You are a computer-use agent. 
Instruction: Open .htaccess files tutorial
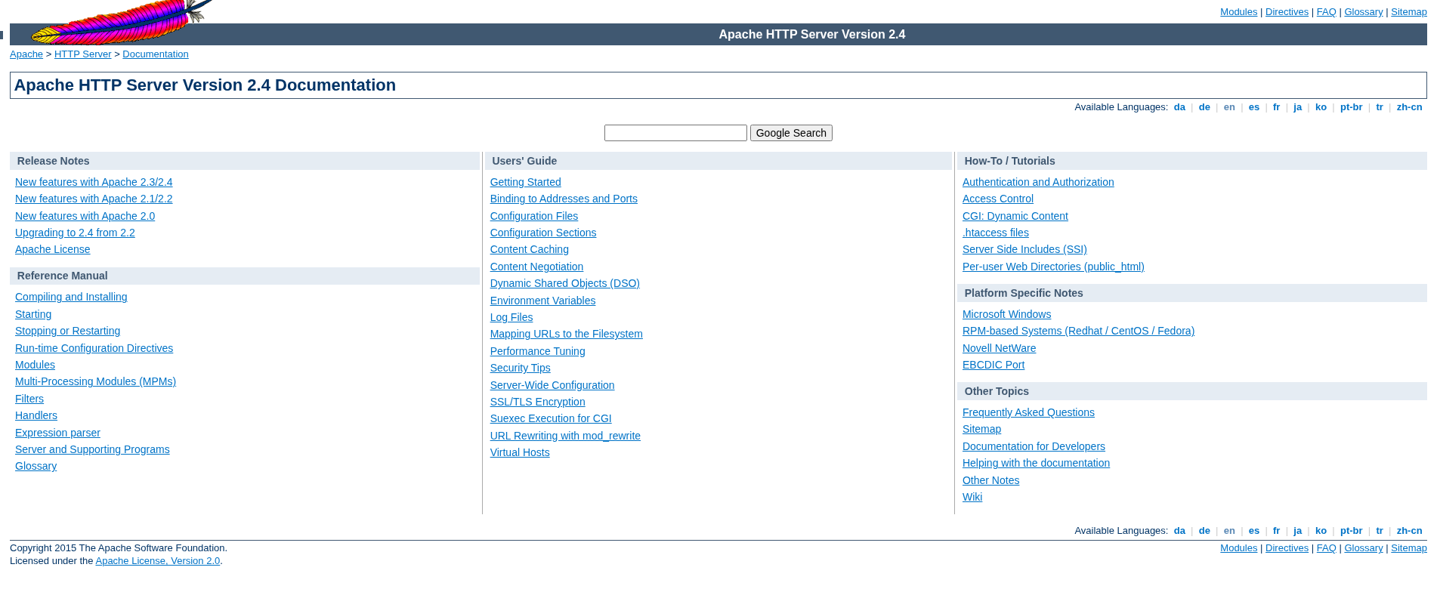click(x=996, y=233)
